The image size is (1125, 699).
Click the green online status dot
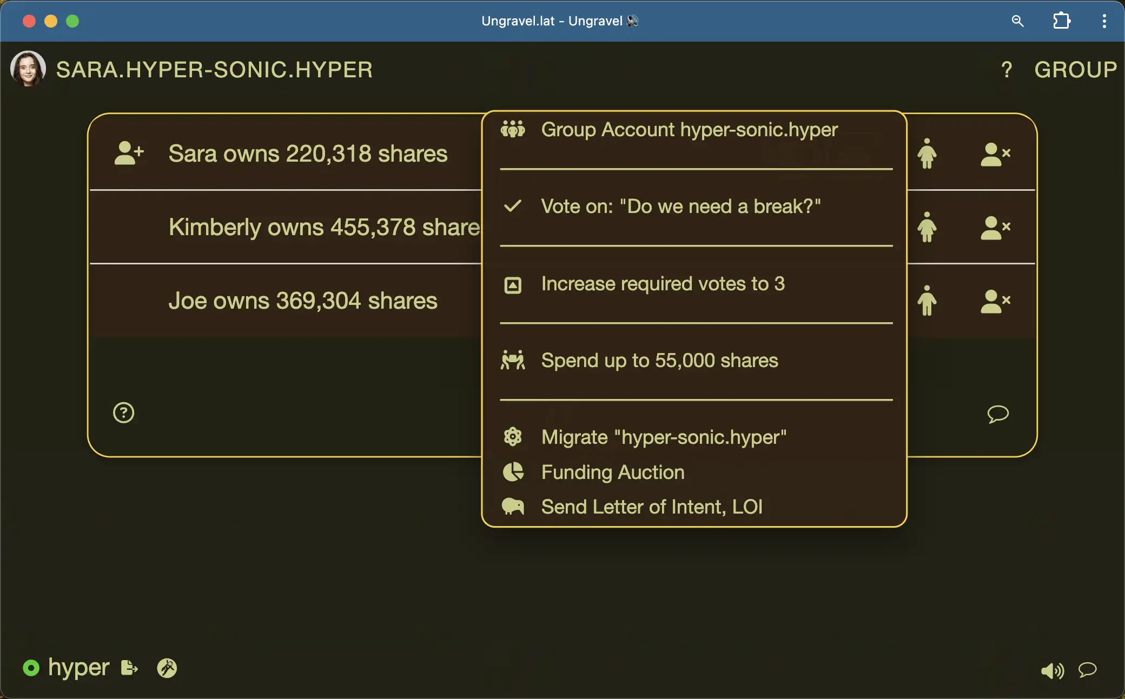click(31, 668)
